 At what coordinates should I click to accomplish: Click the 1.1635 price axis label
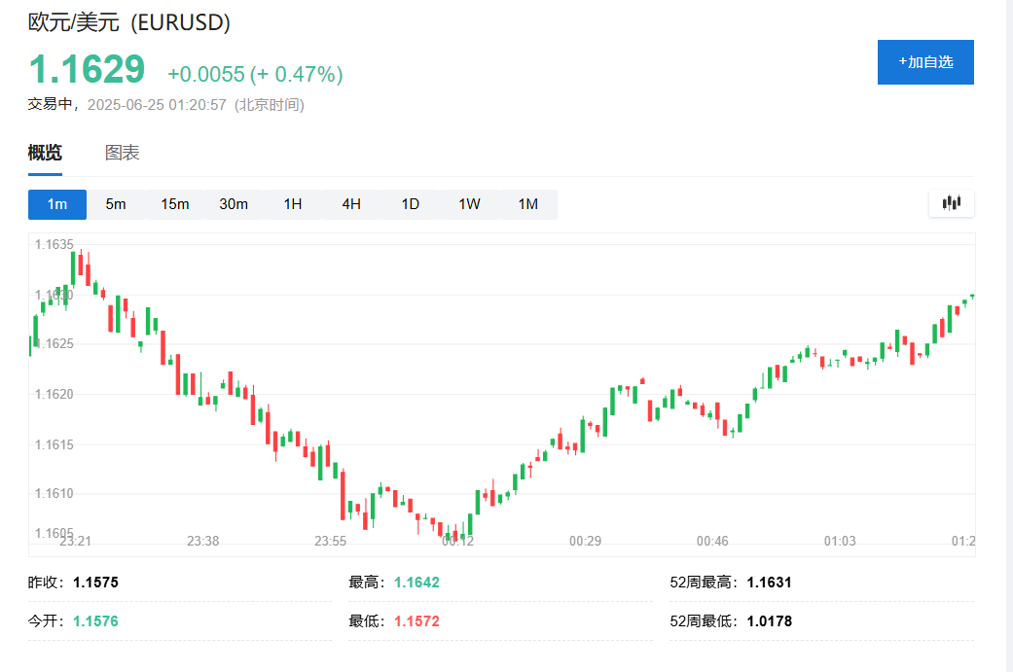click(54, 245)
